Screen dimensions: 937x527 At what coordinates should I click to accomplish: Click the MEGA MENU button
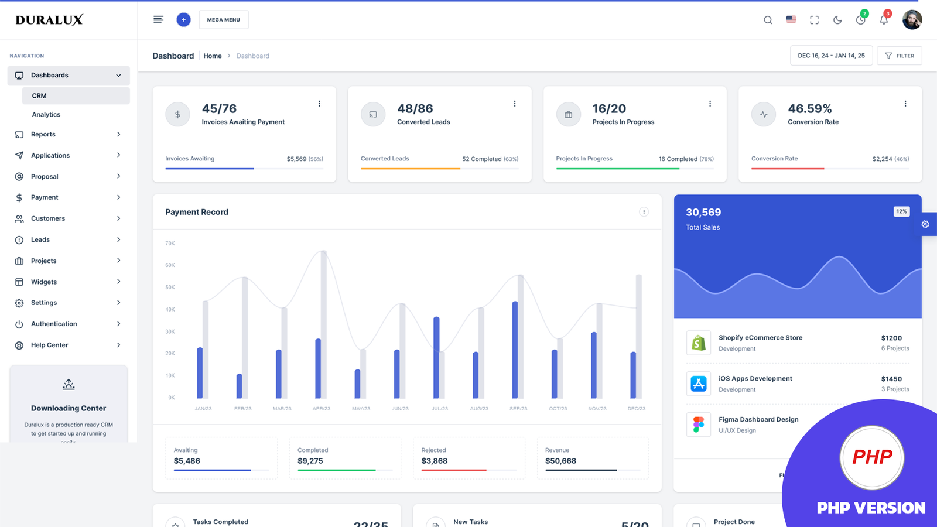click(x=223, y=19)
